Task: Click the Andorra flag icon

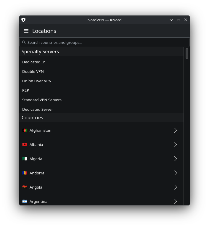Action: coord(25,173)
